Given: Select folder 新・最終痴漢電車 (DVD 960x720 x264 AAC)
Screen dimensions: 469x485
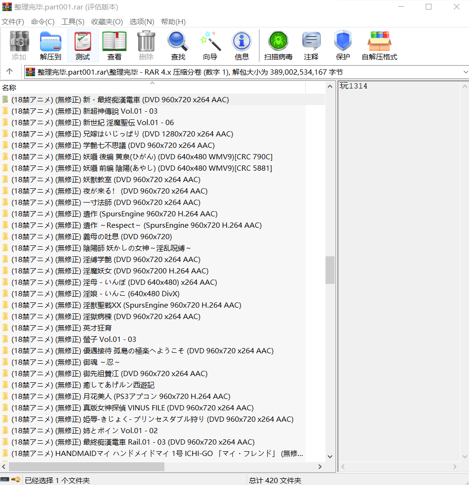Looking at the screenshot, I should pos(120,99).
